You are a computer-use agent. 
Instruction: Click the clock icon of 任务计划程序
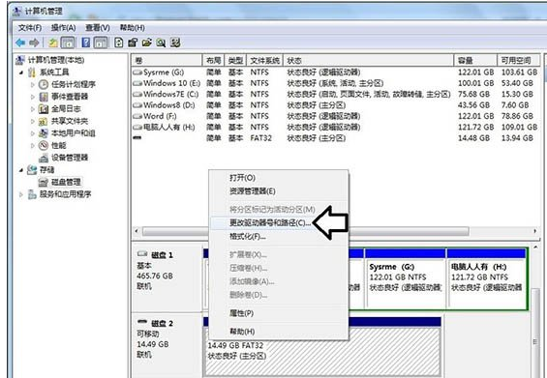click(x=44, y=84)
